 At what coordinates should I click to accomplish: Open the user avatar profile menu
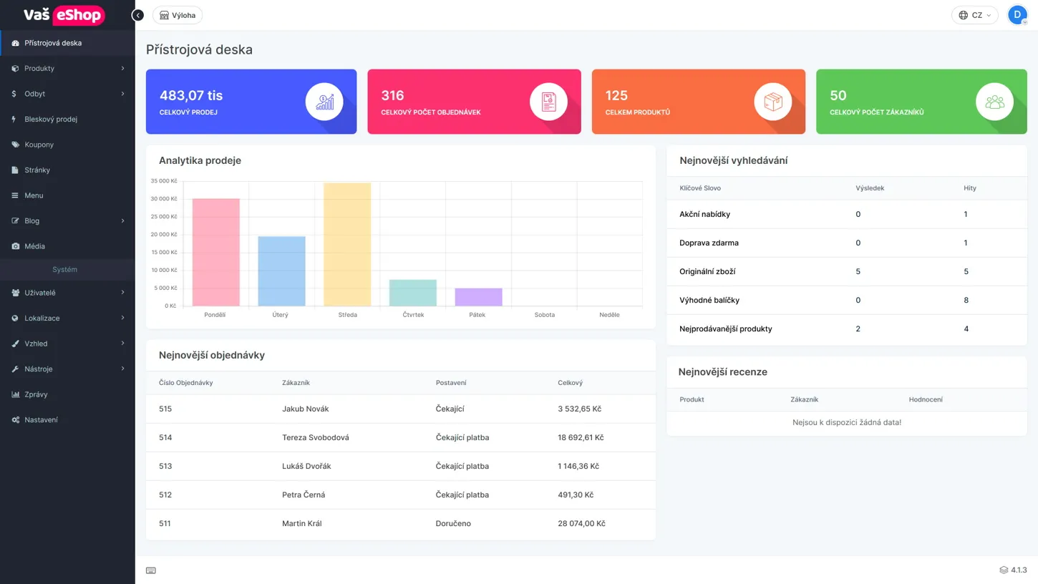(x=1017, y=14)
